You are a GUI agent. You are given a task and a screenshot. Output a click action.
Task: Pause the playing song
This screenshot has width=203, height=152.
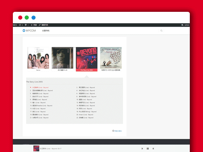click(x=148, y=148)
